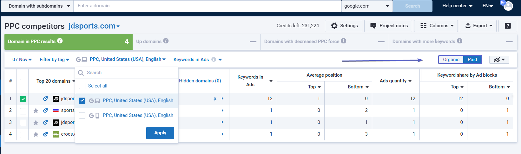The height and width of the screenshot is (154, 521).
Task: Click the Apply button
Action: point(160,133)
